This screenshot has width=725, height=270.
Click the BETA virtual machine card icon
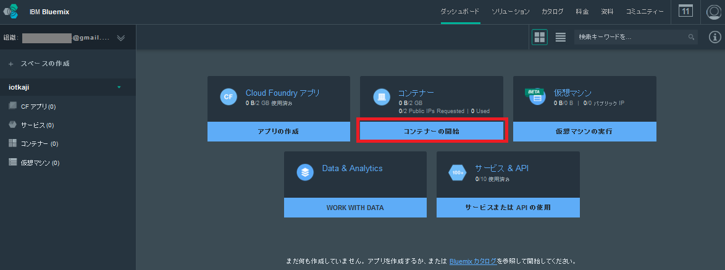point(535,96)
